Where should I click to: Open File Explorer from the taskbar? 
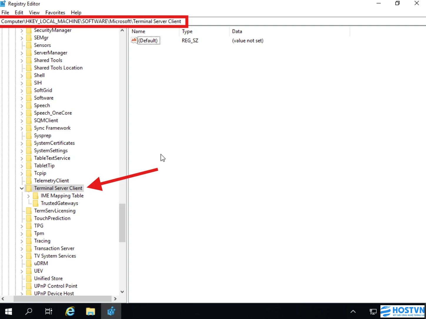click(90, 311)
